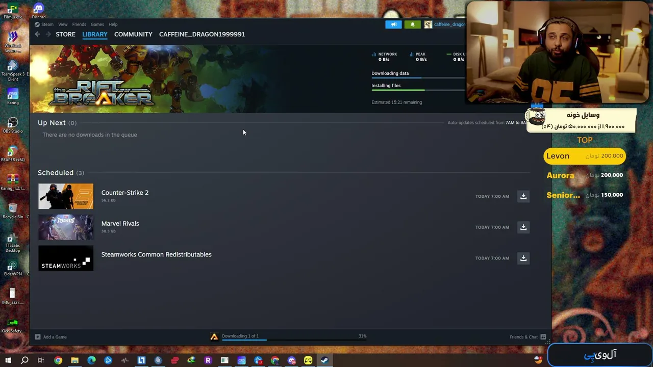Screen dimensions: 653x367
Task: Click the PEAK 0 B/s stat
Action: pos(418,57)
